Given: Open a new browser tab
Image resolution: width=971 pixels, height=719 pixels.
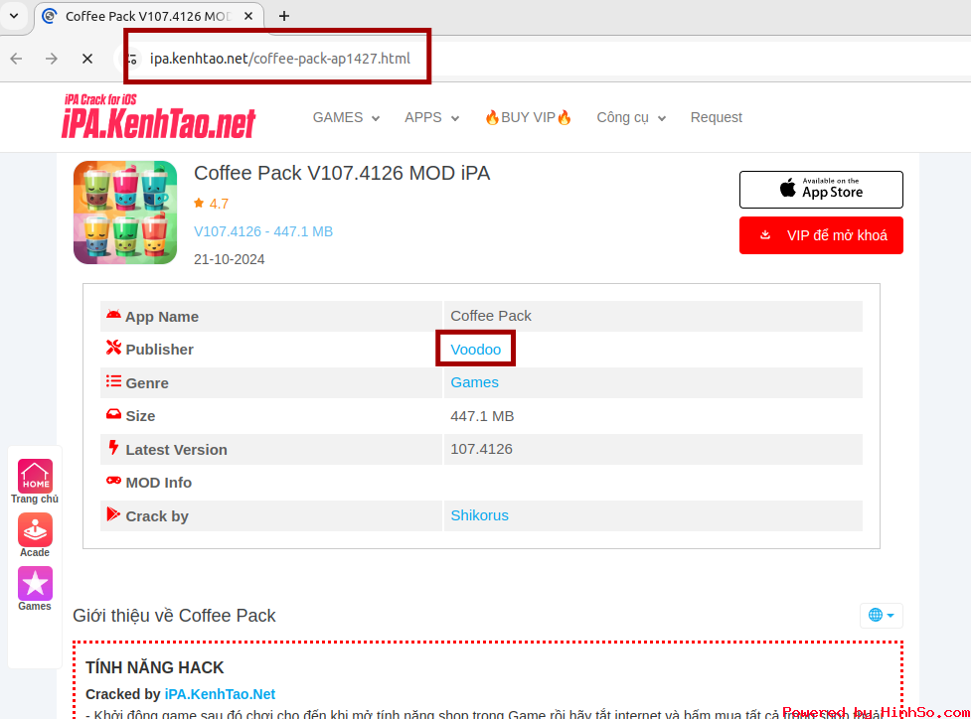Looking at the screenshot, I should [283, 16].
